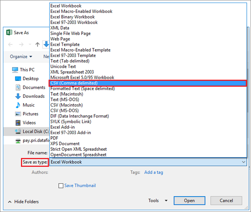Select the pay.pri.datafix network drive icon

[x=18, y=141]
